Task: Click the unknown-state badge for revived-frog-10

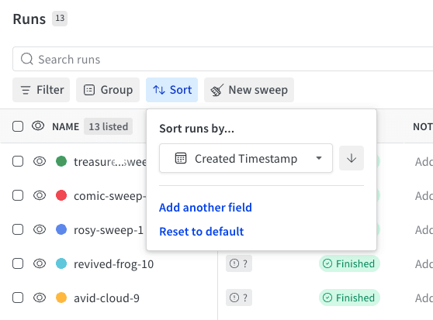Action: [x=239, y=263]
